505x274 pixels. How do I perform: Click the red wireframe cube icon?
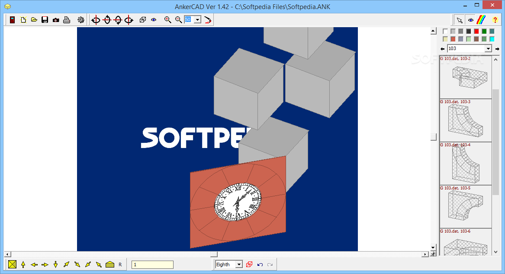tap(249, 265)
